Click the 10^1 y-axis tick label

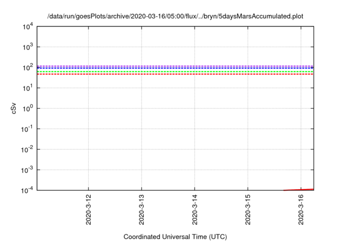[x=29, y=88]
